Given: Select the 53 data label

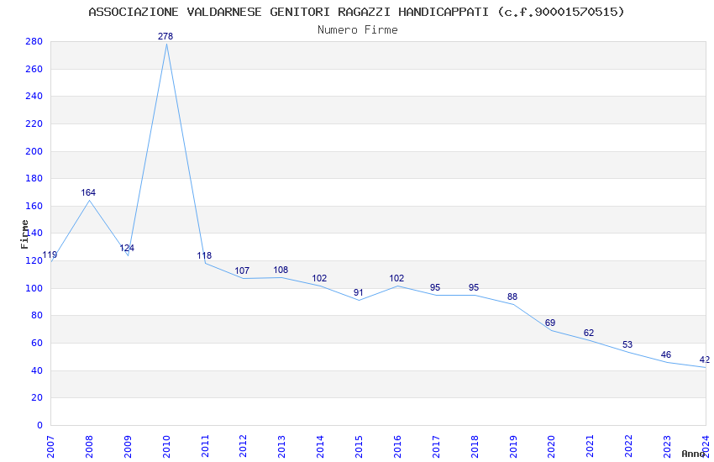Looking at the screenshot, I should [627, 344].
